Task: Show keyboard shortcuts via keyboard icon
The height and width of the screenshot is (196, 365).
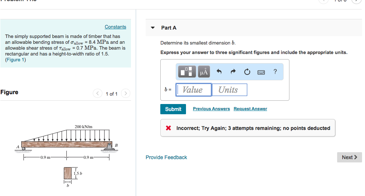Action: point(261,72)
